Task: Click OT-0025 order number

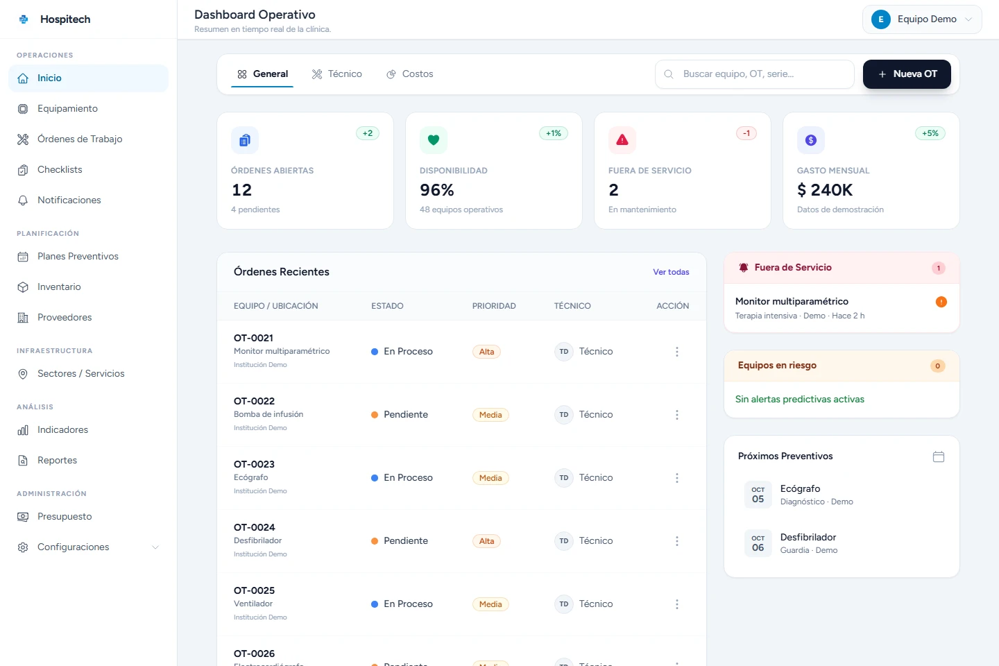Action: [x=254, y=590]
